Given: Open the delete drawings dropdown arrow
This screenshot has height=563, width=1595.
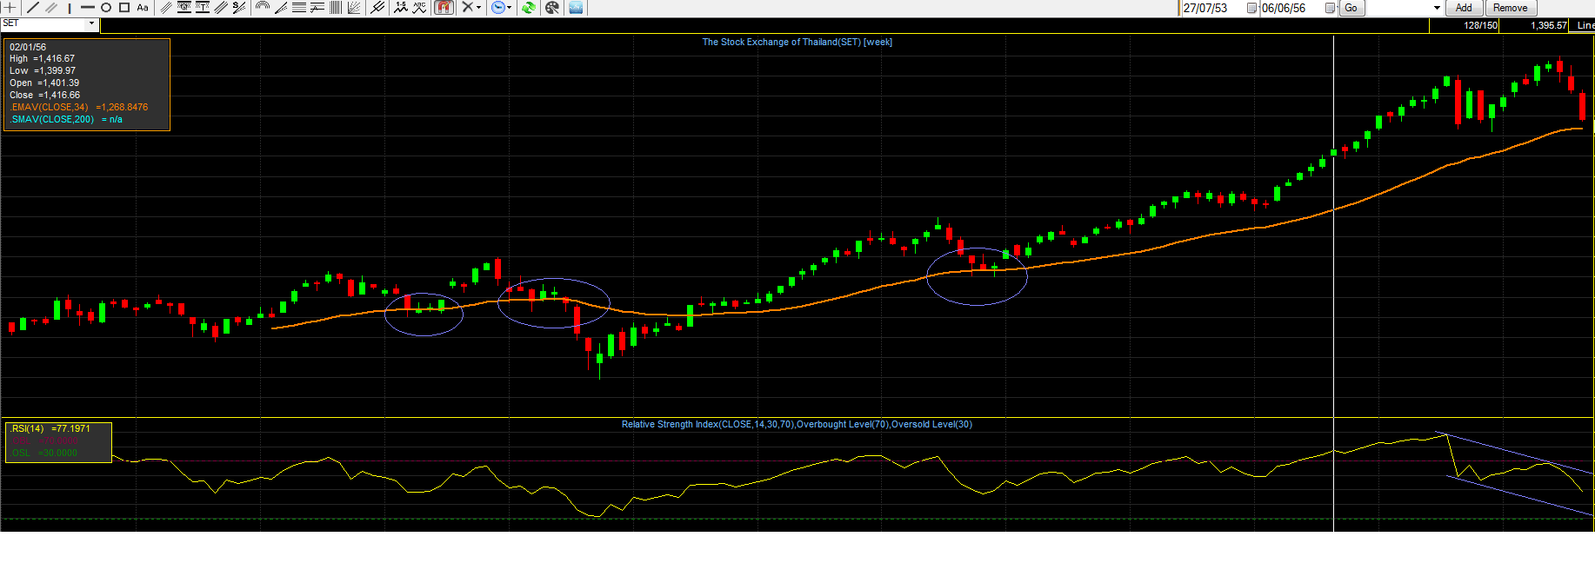Looking at the screenshot, I should [x=478, y=8].
